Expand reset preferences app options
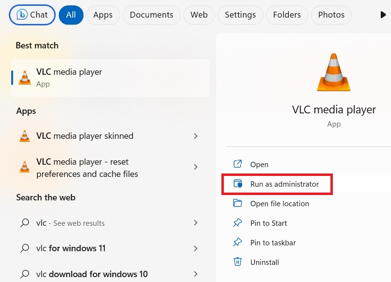The width and height of the screenshot is (391, 282). pos(195,167)
